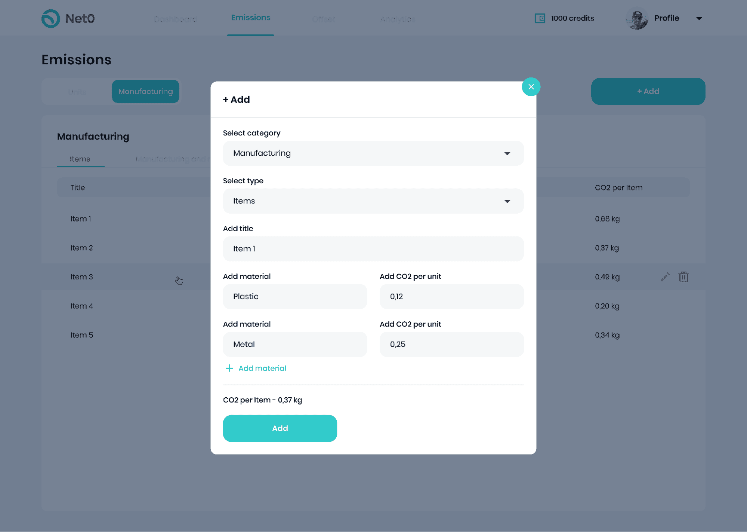Image resolution: width=747 pixels, height=532 pixels.
Task: Open the Select type dropdown
Action: click(373, 201)
